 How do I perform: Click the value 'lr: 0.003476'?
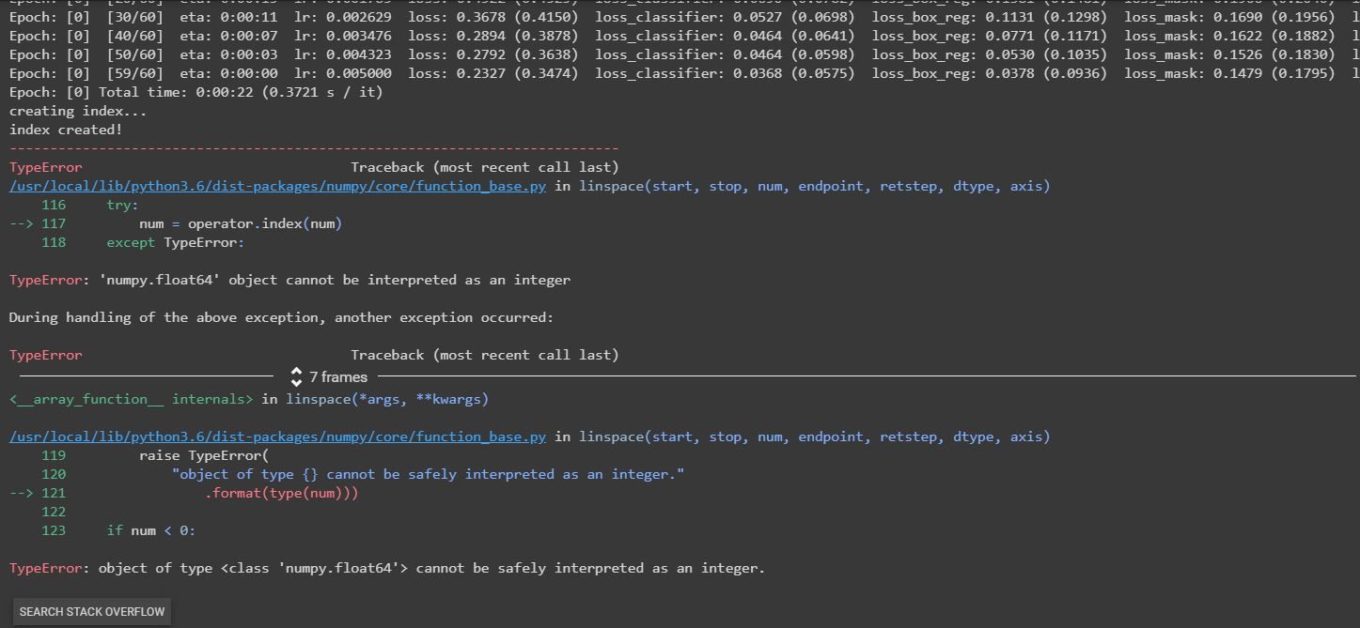pyautogui.click(x=343, y=36)
